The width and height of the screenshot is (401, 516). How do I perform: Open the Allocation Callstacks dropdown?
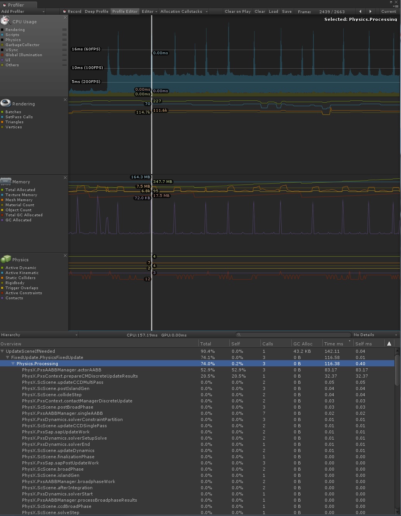(181, 11)
